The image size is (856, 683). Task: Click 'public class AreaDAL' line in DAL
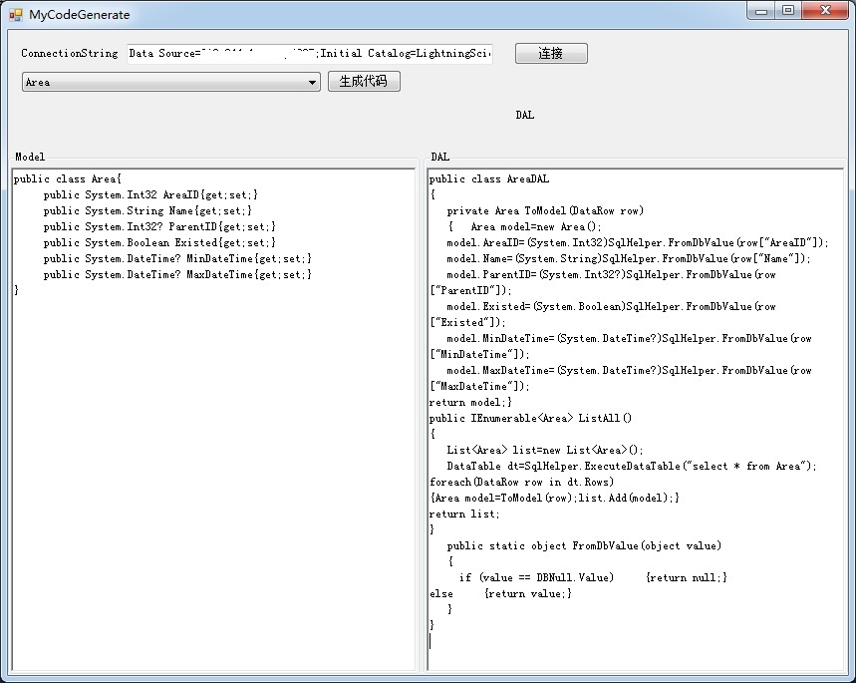click(489, 179)
